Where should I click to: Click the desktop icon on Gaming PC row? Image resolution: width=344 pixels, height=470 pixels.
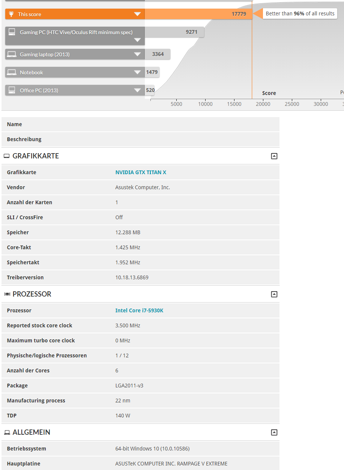pos(12,32)
